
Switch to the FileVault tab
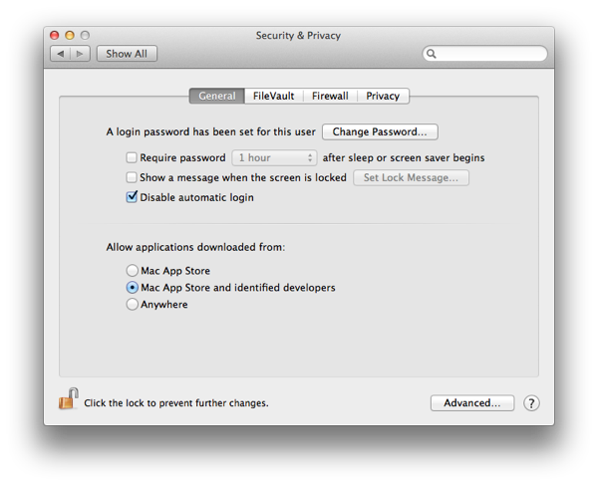pos(273,96)
